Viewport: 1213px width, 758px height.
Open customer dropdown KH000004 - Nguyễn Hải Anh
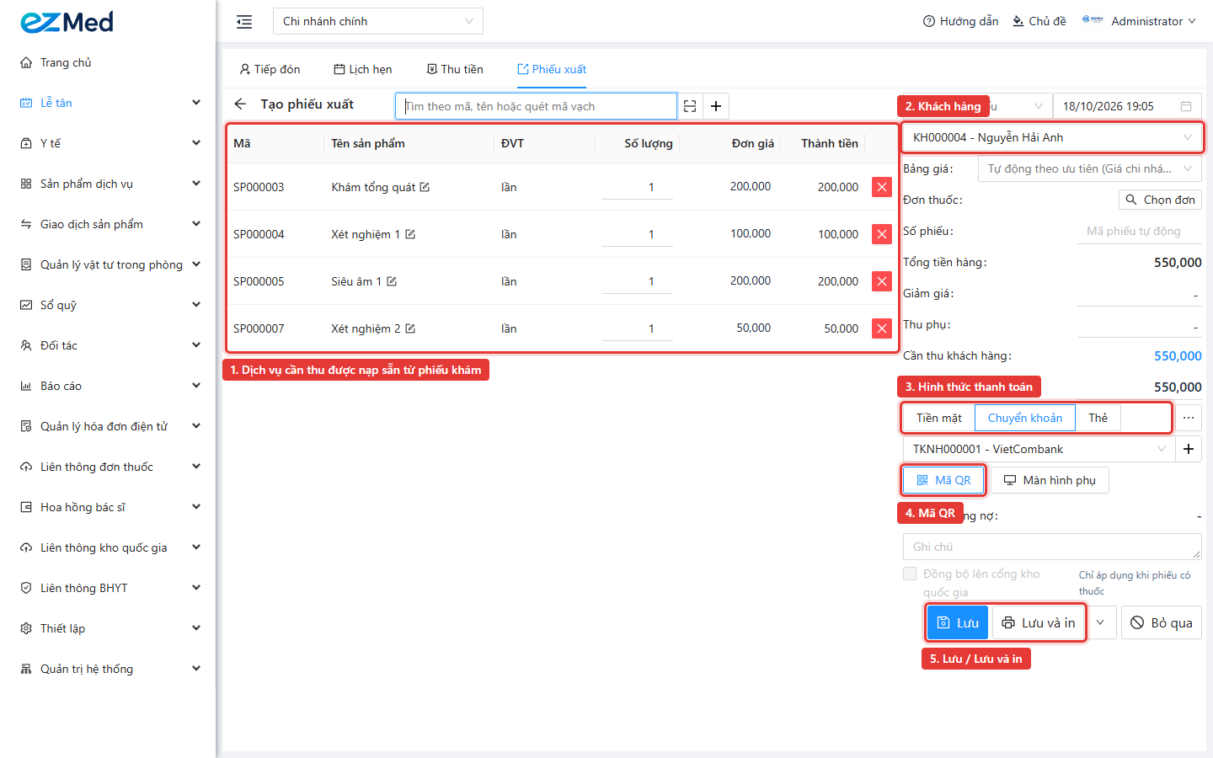point(1052,137)
